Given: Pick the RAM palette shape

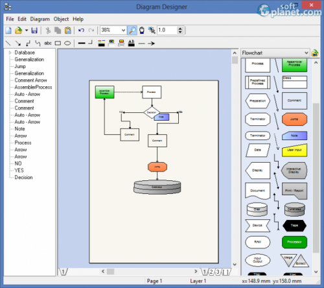Looking at the screenshot, I should tap(257, 242).
